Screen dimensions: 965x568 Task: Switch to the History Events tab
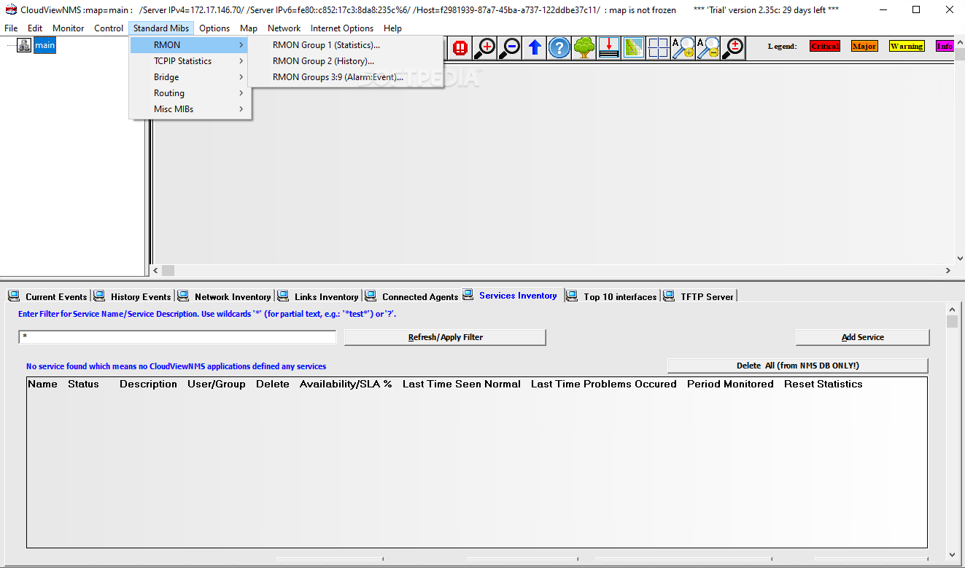(x=133, y=296)
